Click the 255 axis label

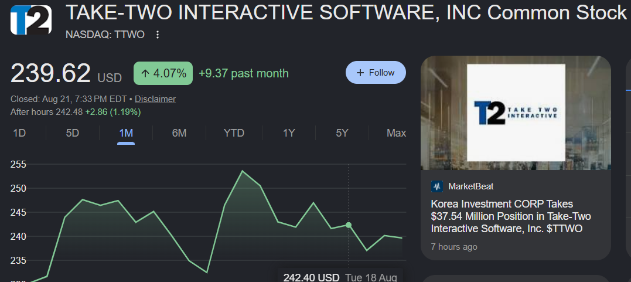coord(18,164)
